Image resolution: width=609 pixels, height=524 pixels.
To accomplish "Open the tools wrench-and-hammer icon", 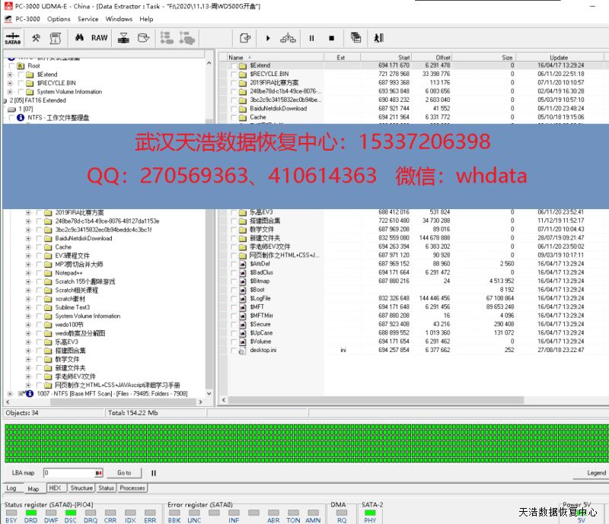I will pos(35,38).
